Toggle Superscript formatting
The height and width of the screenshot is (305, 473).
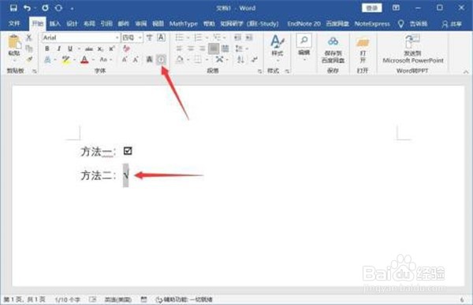[x=112, y=49]
